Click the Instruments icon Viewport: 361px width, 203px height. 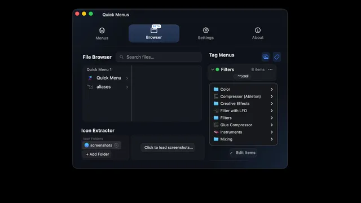pyautogui.click(x=216, y=132)
